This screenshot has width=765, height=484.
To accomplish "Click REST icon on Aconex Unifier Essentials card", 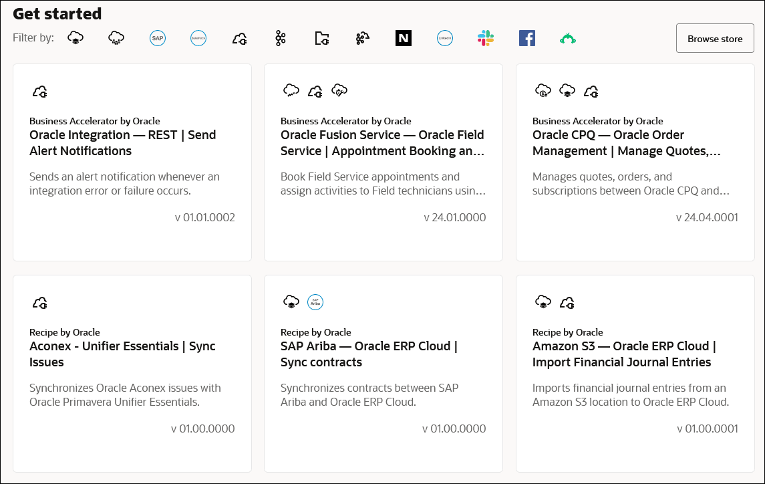I will [40, 303].
